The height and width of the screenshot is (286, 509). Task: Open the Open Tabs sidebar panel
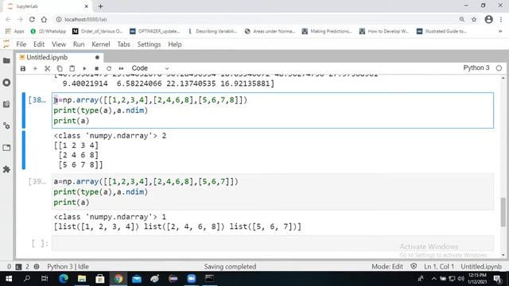6,148
